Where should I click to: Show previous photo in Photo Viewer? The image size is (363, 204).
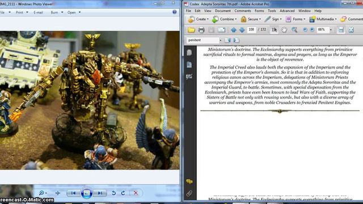click(x=73, y=193)
